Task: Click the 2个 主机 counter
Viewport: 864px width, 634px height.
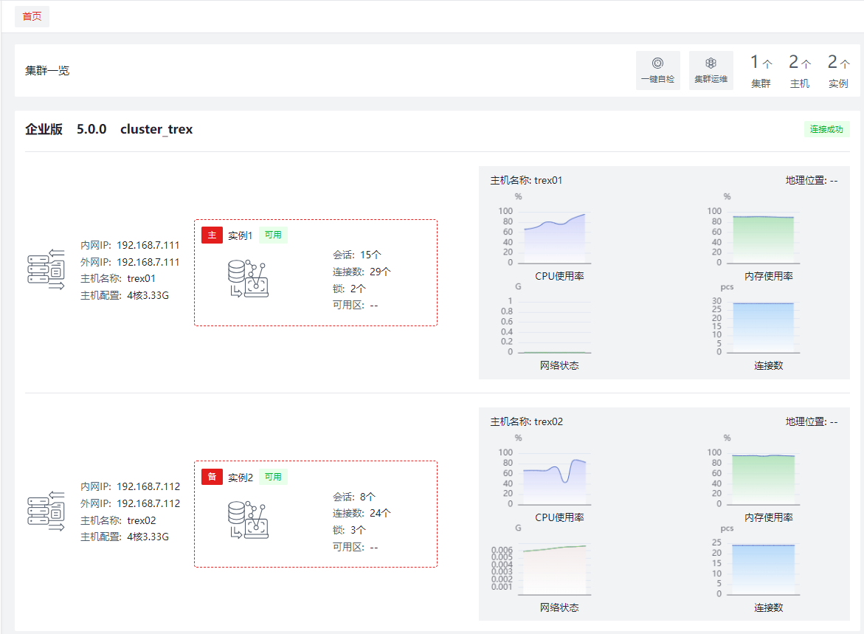Action: point(800,71)
